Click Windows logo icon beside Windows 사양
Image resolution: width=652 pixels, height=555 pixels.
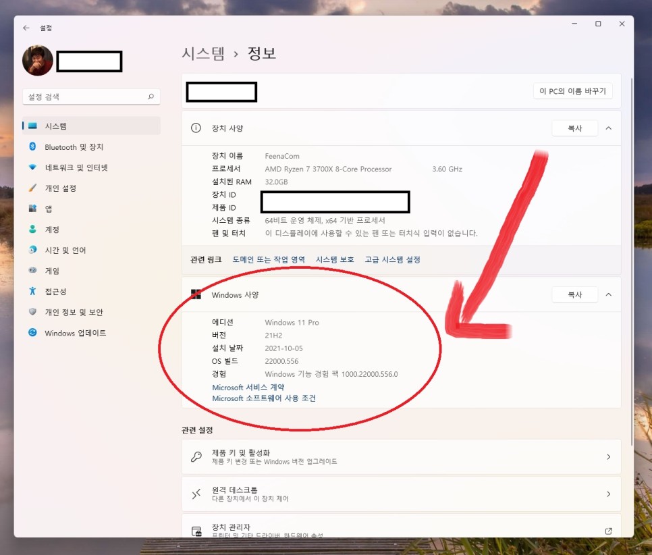click(x=196, y=294)
